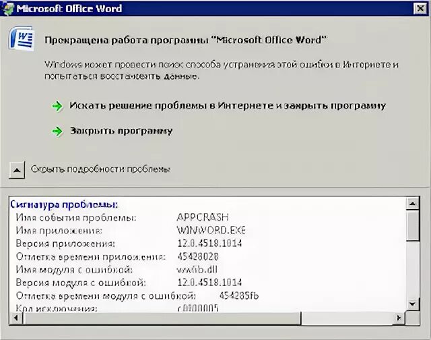This screenshot has width=431, height=340.
Task: Select Имя приложения label
Action: point(59,231)
